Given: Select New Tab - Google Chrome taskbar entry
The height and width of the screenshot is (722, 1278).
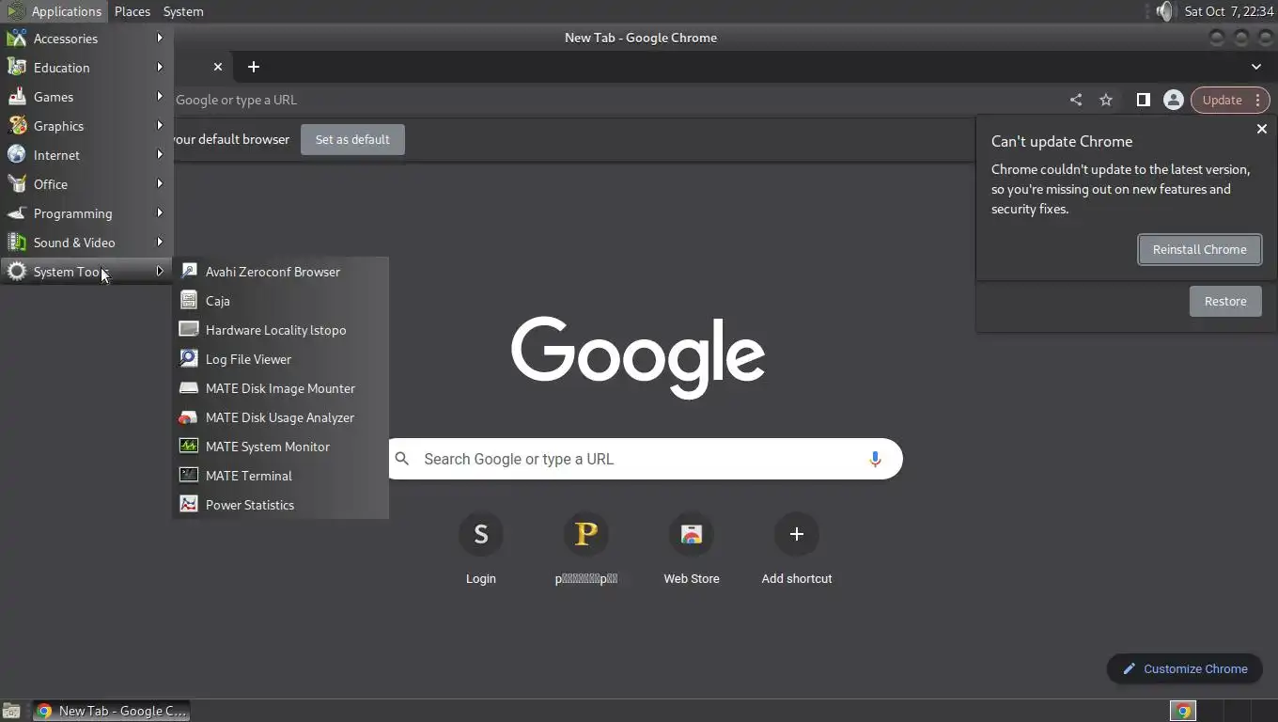Looking at the screenshot, I should [x=112, y=711].
